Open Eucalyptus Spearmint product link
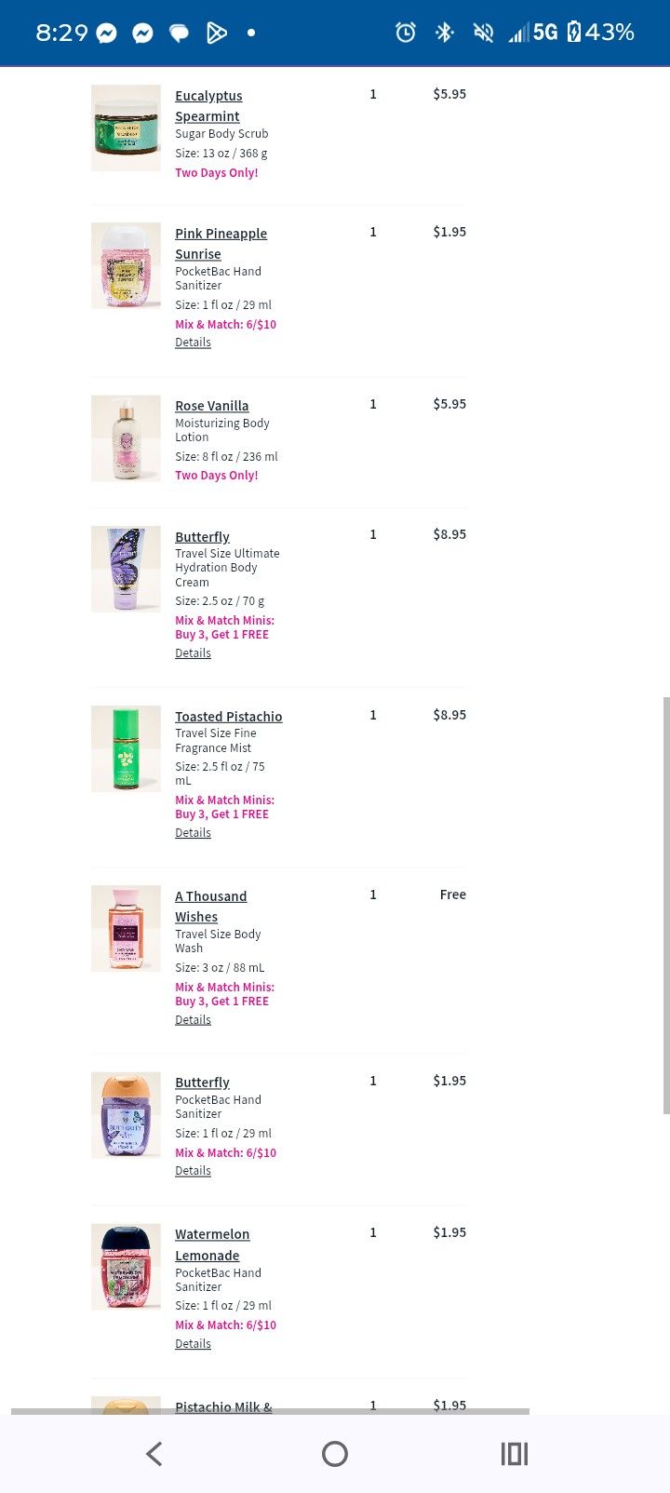 coord(208,105)
